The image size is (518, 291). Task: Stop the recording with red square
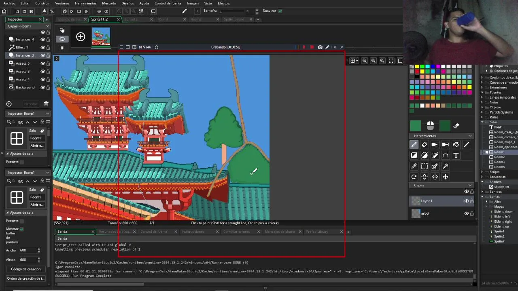tap(312, 47)
